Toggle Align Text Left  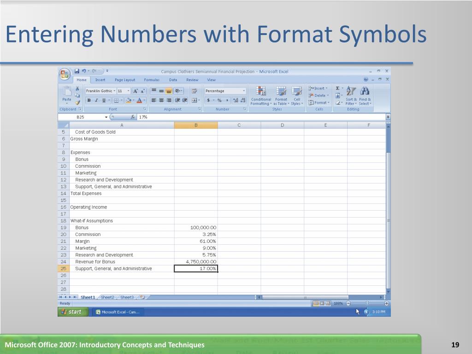[154, 100]
